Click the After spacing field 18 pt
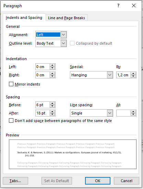 pos(43,113)
